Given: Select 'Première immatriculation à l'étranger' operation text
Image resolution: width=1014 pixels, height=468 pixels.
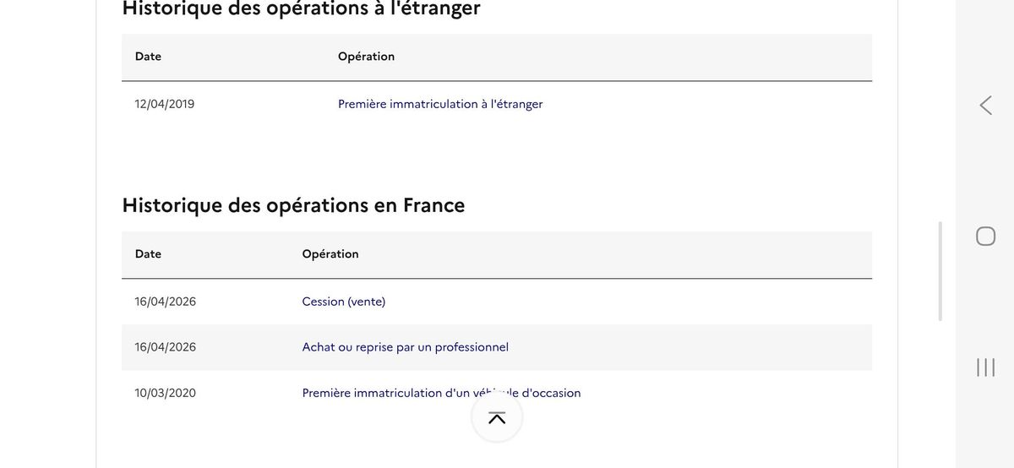Looking at the screenshot, I should (x=440, y=104).
